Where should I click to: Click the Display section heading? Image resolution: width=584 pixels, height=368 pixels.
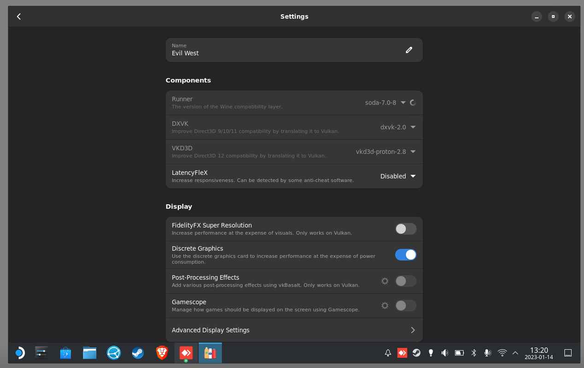point(179,207)
